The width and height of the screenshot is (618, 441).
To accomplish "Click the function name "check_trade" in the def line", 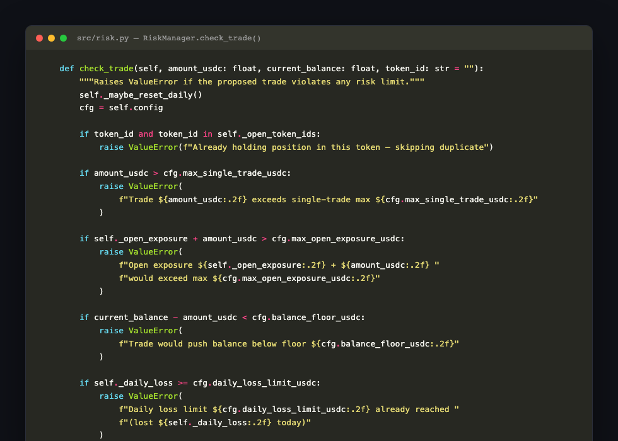I will click(x=107, y=69).
